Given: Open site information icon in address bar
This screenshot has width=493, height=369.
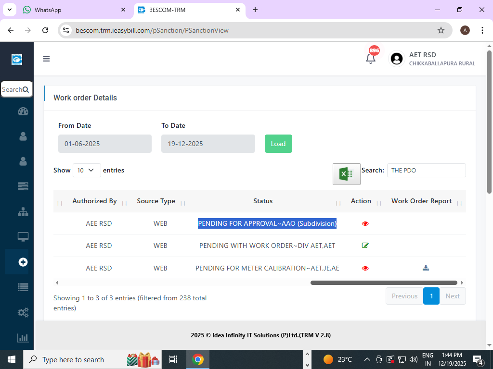Looking at the screenshot, I should [66, 30].
